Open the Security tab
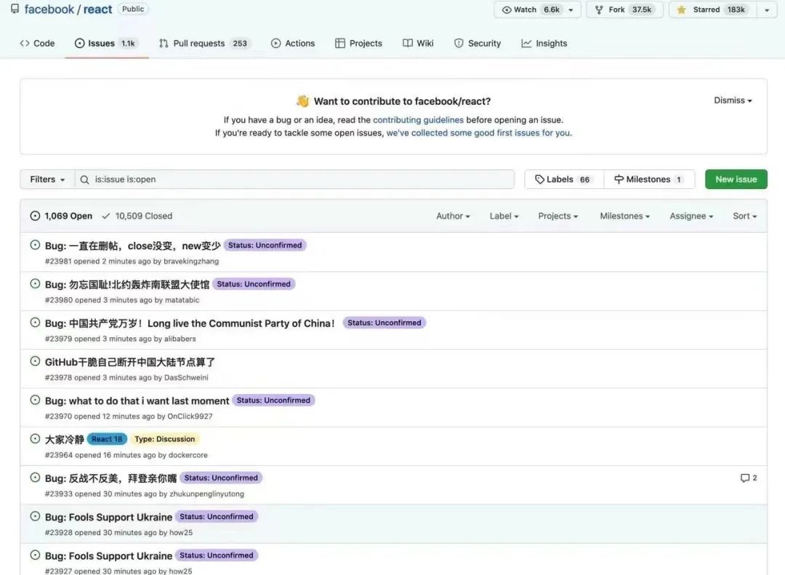The image size is (785, 575). (477, 43)
